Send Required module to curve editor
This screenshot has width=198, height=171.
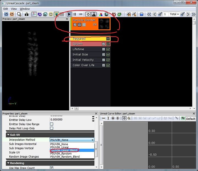click(x=108, y=39)
